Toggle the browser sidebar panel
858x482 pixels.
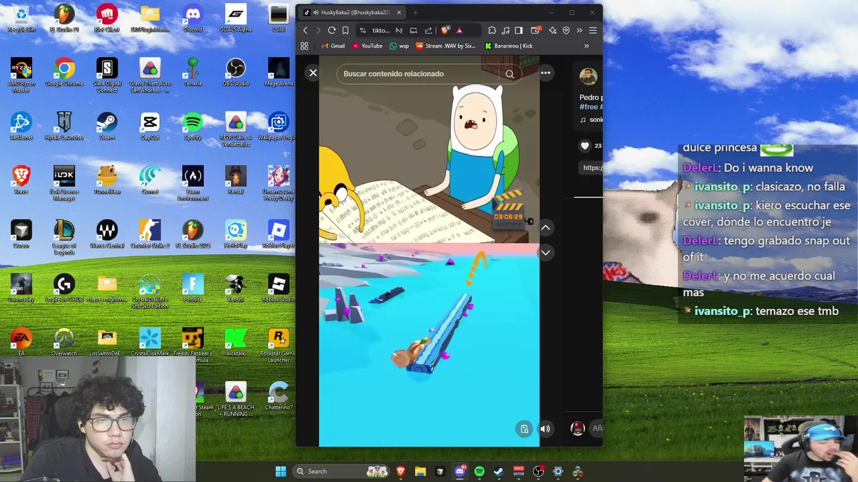coord(519,30)
